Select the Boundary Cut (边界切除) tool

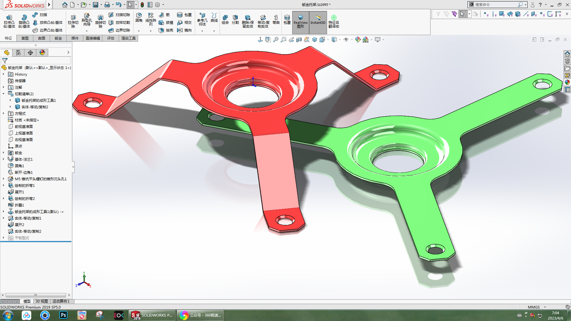(119, 30)
